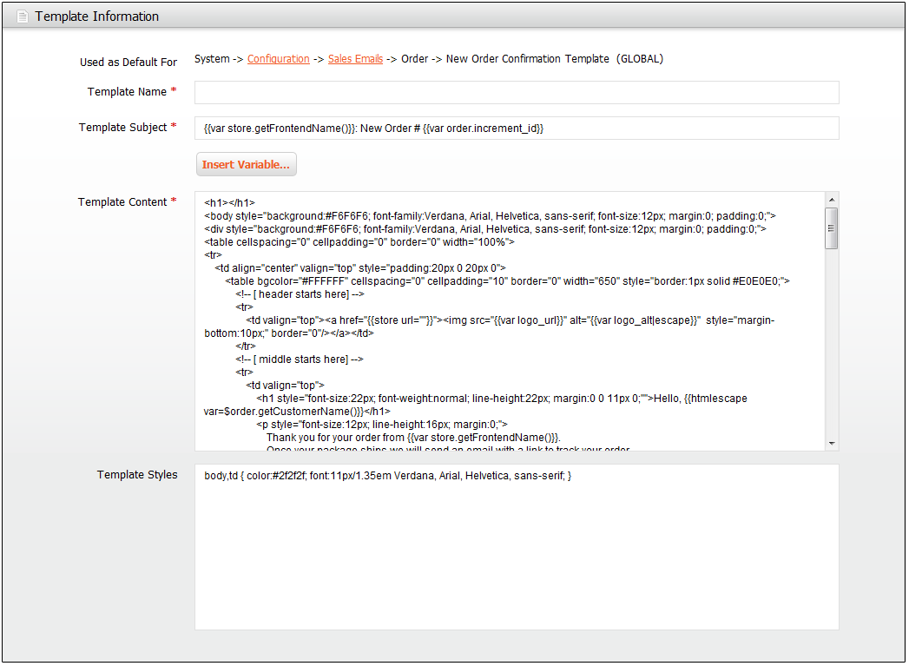The height and width of the screenshot is (666, 909).
Task: Click the Template Subject label
Action: click(122, 128)
